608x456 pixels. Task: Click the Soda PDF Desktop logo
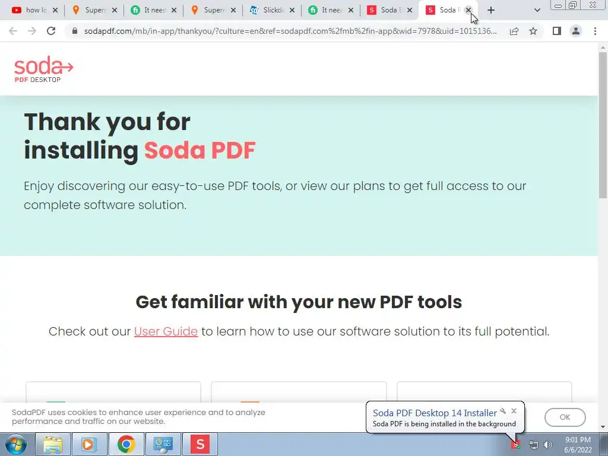pos(43,69)
